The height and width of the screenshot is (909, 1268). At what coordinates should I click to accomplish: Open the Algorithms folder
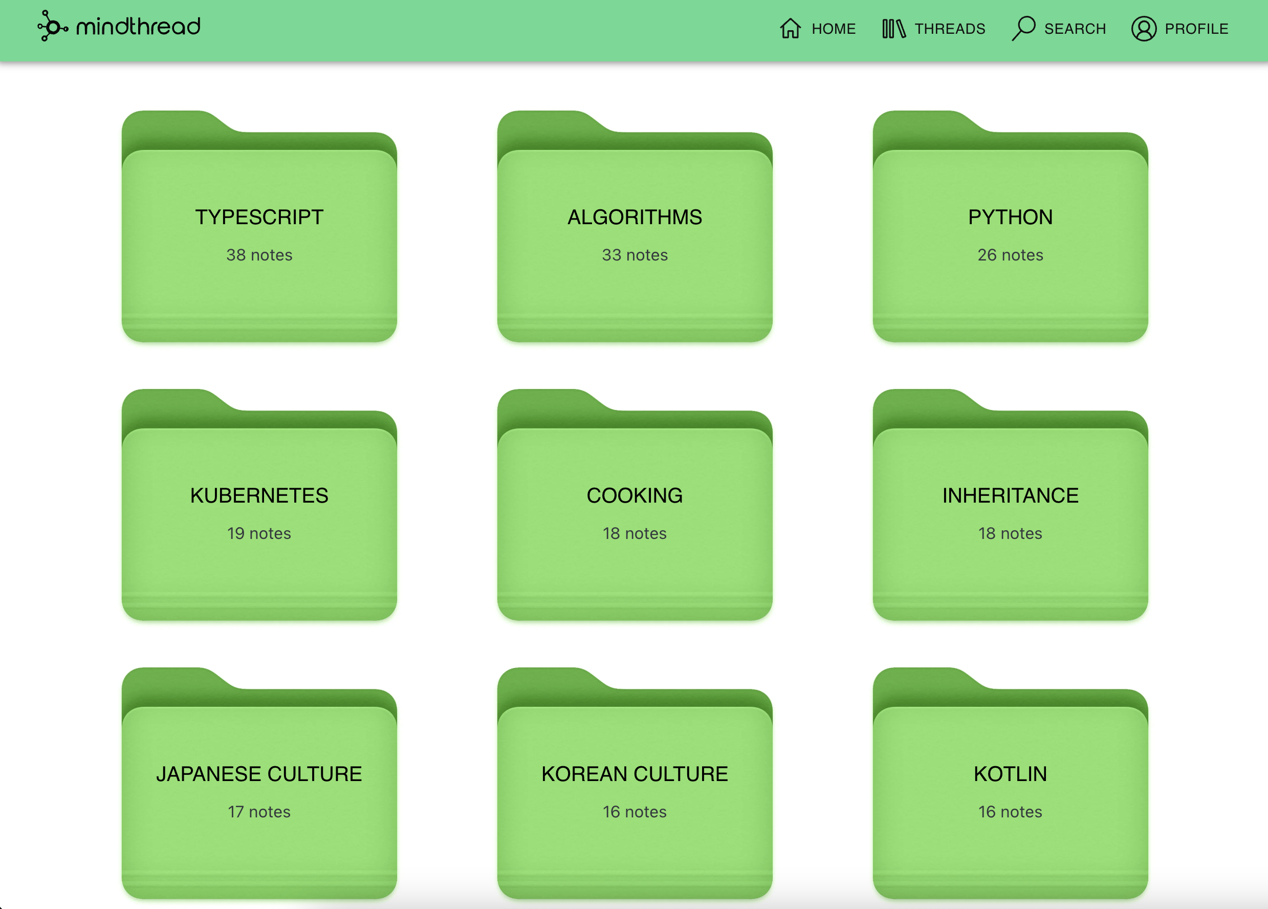pyautogui.click(x=635, y=235)
